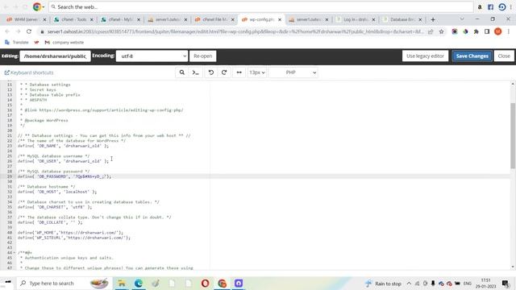Redo the last edit in the editor
The height and width of the screenshot is (290, 516).
coord(224,72)
